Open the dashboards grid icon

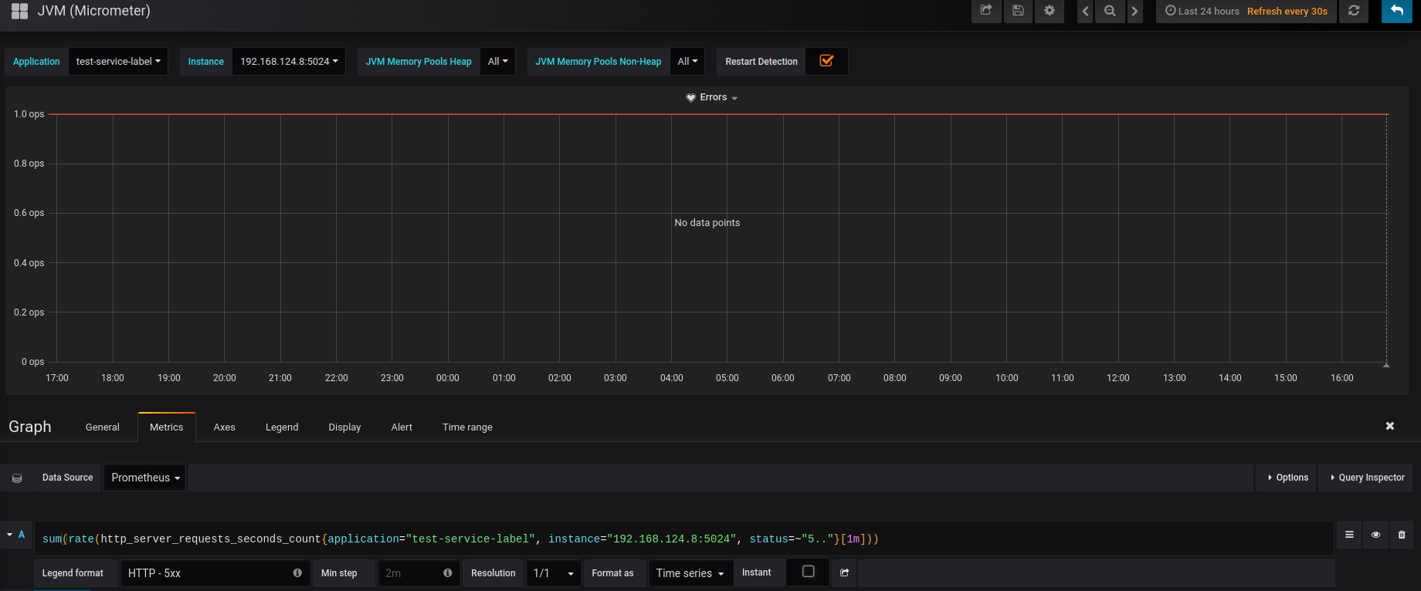(x=20, y=11)
